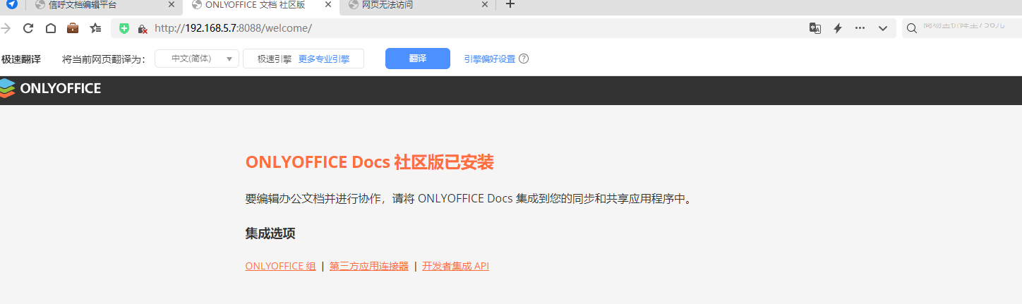Click the 集成选项 heading
Image resolution: width=1022 pixels, height=304 pixels.
pyautogui.click(x=270, y=233)
